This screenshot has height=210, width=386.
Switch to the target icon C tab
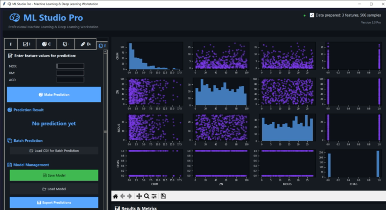tap(46, 44)
